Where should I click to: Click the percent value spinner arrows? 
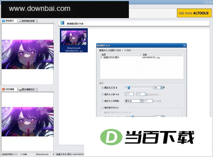[x=162, y=88]
